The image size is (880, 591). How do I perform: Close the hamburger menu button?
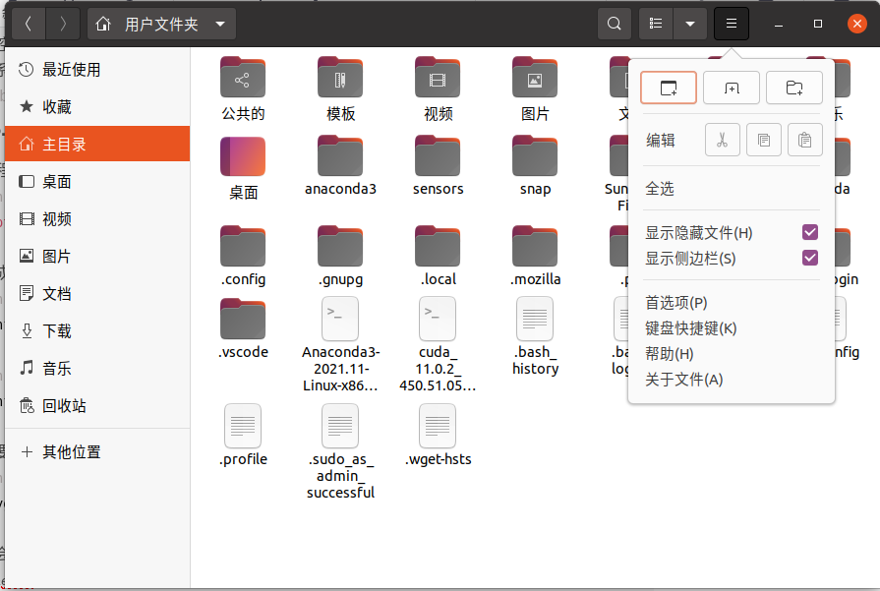(732, 24)
